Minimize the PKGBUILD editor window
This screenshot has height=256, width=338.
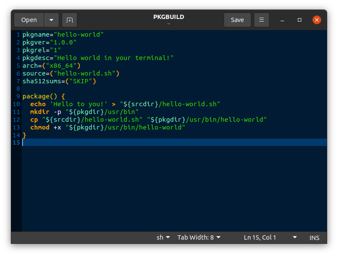click(282, 20)
